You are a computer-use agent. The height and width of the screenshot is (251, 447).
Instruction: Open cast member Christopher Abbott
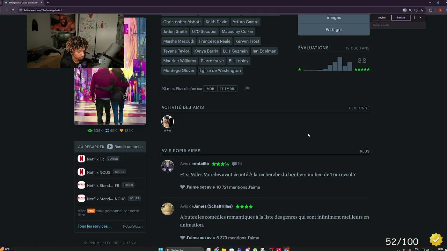(182, 22)
